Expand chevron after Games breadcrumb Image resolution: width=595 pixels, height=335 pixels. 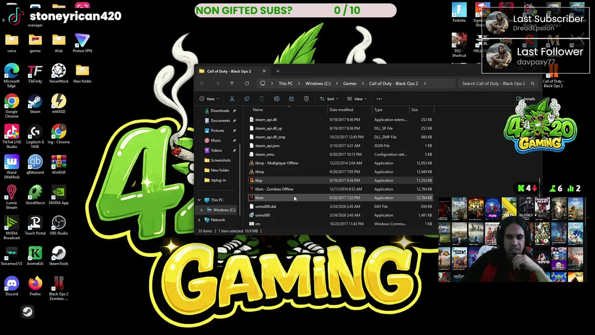[363, 83]
